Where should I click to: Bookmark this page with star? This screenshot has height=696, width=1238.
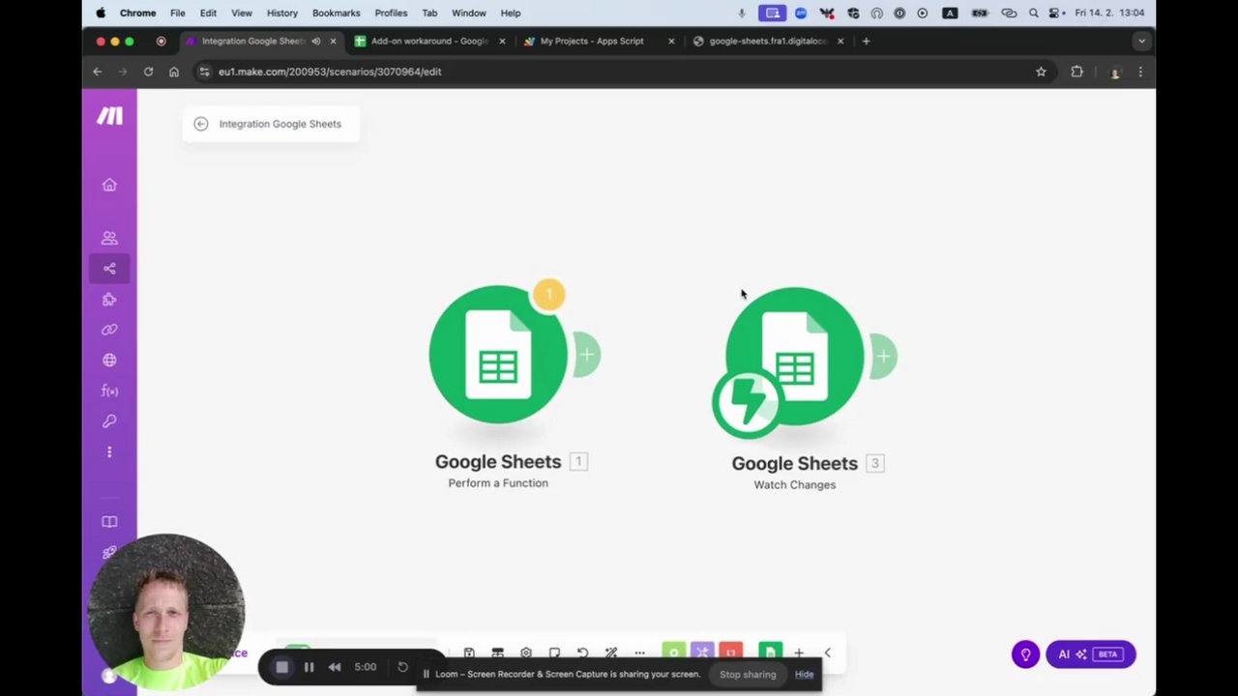coord(1041,72)
